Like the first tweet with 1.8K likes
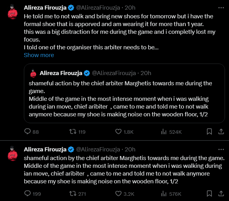229x201 pixels. 118,132
